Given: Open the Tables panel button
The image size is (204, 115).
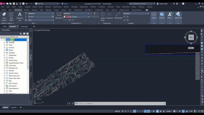Looking at the screenshot, I should pos(154,16).
